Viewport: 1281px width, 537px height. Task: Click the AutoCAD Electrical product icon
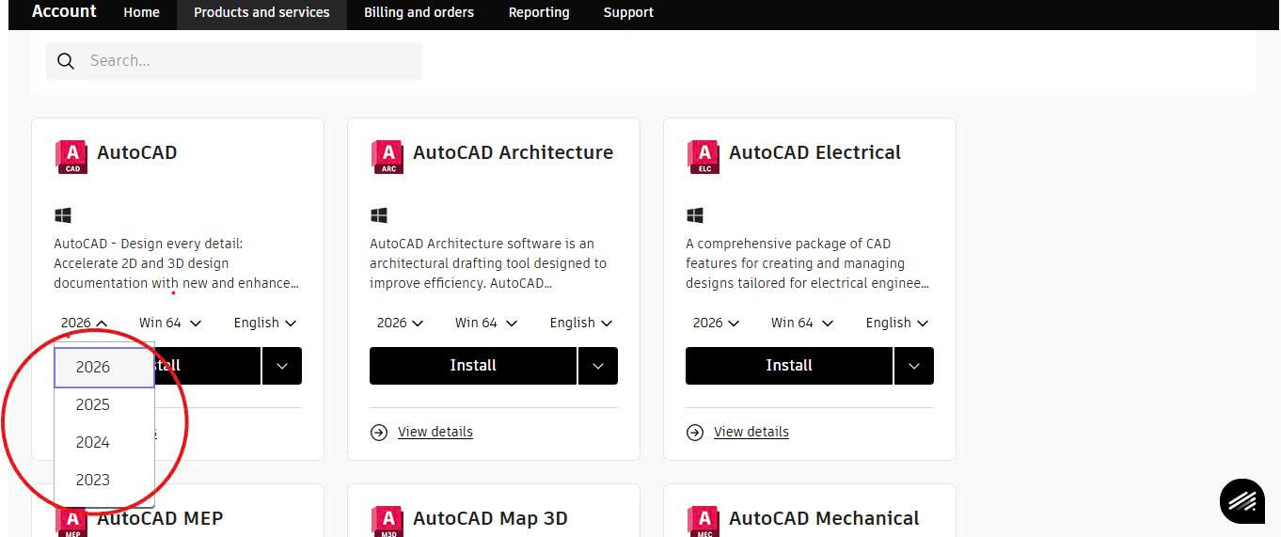[x=703, y=156]
